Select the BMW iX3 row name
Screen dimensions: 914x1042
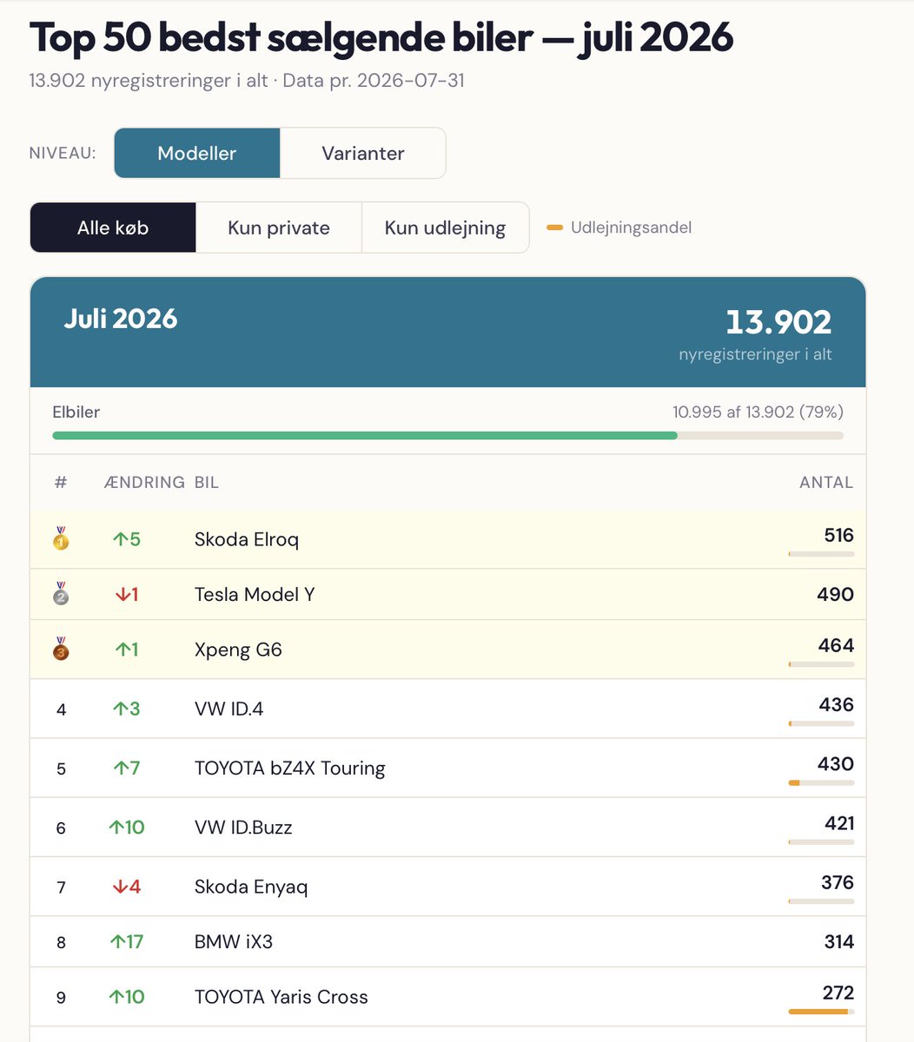pyautogui.click(x=234, y=941)
